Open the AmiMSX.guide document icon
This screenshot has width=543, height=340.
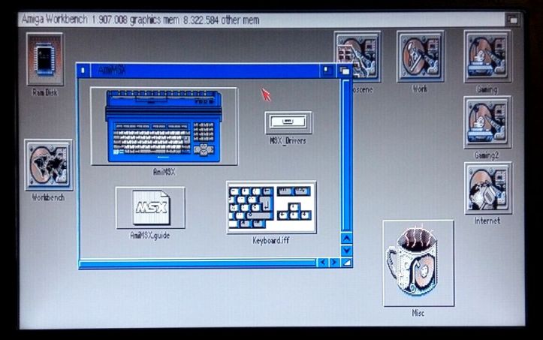pyautogui.click(x=150, y=207)
